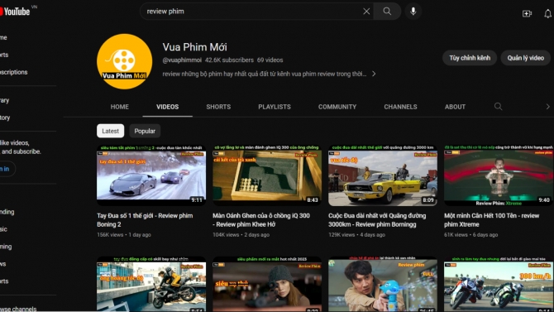554x312 pixels.
Task: Click the @vuaphimmoi channel handle
Action: (182, 60)
